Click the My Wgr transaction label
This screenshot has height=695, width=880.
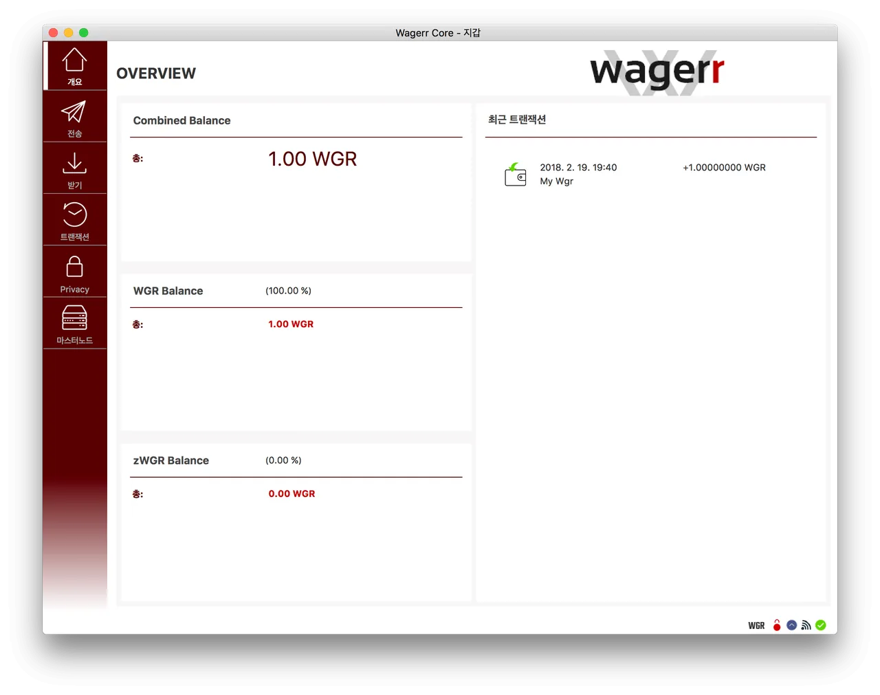pos(556,181)
